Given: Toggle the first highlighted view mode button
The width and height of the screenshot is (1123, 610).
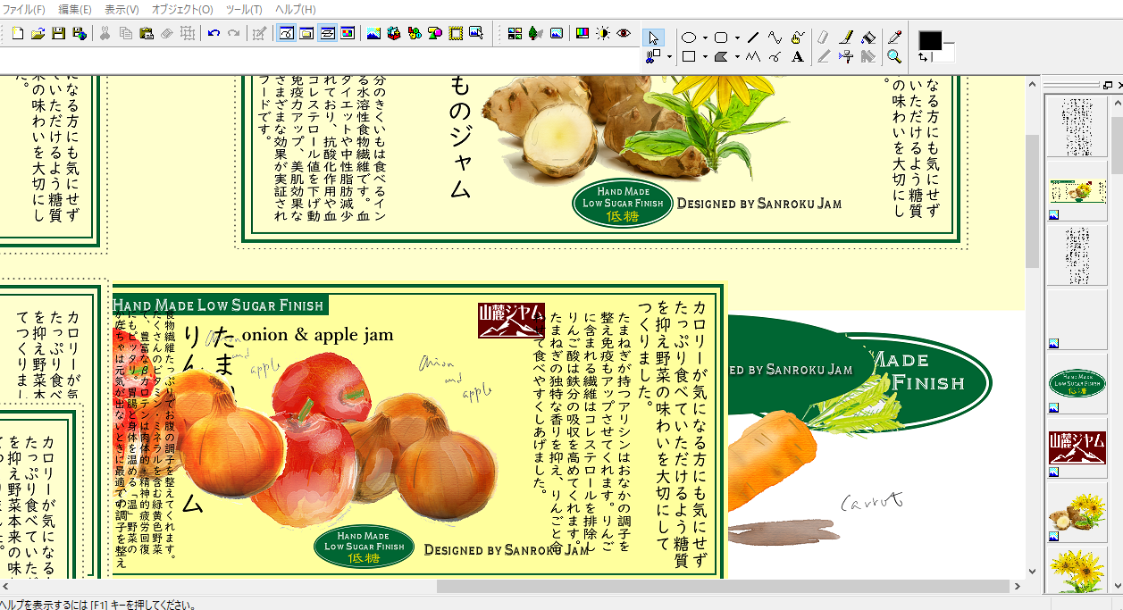Looking at the screenshot, I should [x=286, y=34].
